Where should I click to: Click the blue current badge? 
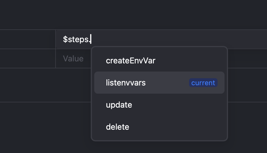pos(203,83)
